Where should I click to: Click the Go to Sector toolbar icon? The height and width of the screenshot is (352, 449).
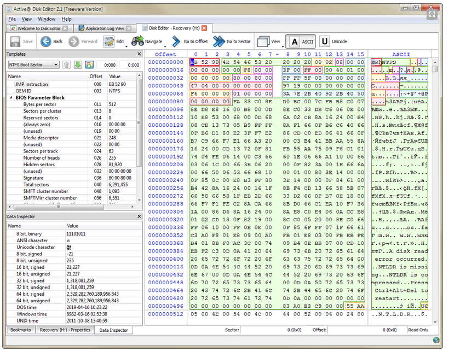[x=218, y=42]
